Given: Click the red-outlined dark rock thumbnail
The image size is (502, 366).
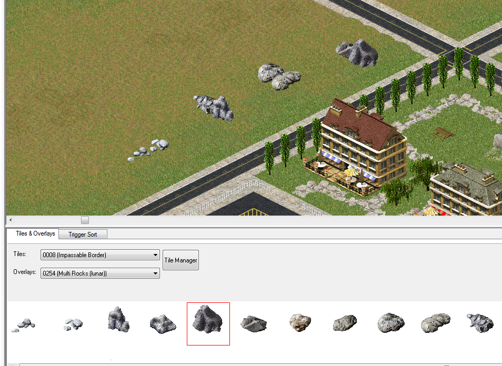Looking at the screenshot, I should pyautogui.click(x=208, y=324).
